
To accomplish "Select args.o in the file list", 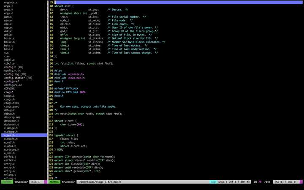I will click(8, 13).
